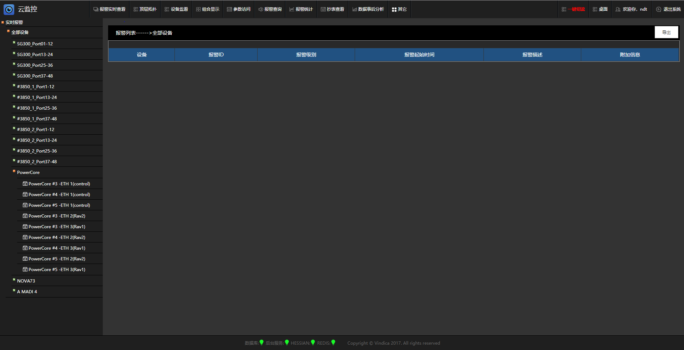Image resolution: width=684 pixels, height=350 pixels.
Task: Collapse the 实时报警 root node
Action: pos(2,22)
